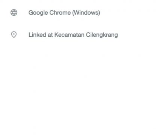Click the word Kecamatan in the location row
The height and width of the screenshot is (135, 156).
coord(69,34)
